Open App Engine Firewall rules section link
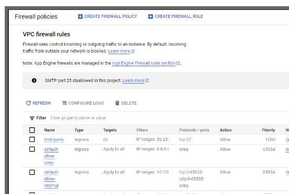Viewport: 289px width, 194px height. tap(144, 63)
